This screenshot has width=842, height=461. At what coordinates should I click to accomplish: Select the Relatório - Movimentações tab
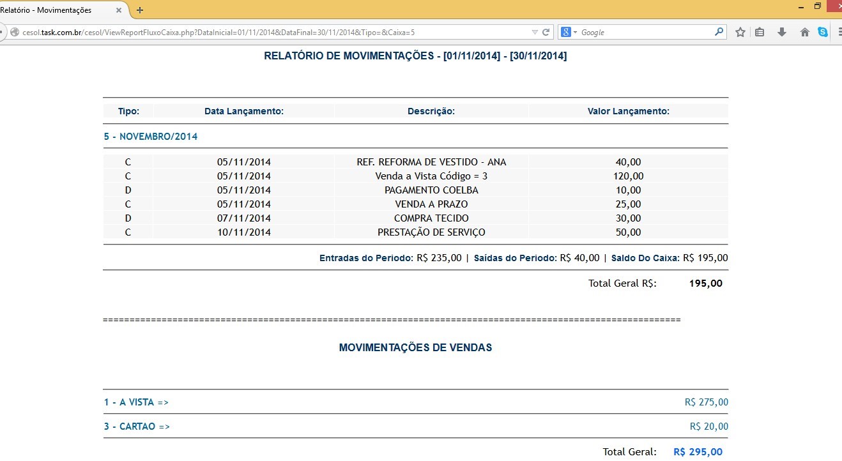[x=51, y=10]
